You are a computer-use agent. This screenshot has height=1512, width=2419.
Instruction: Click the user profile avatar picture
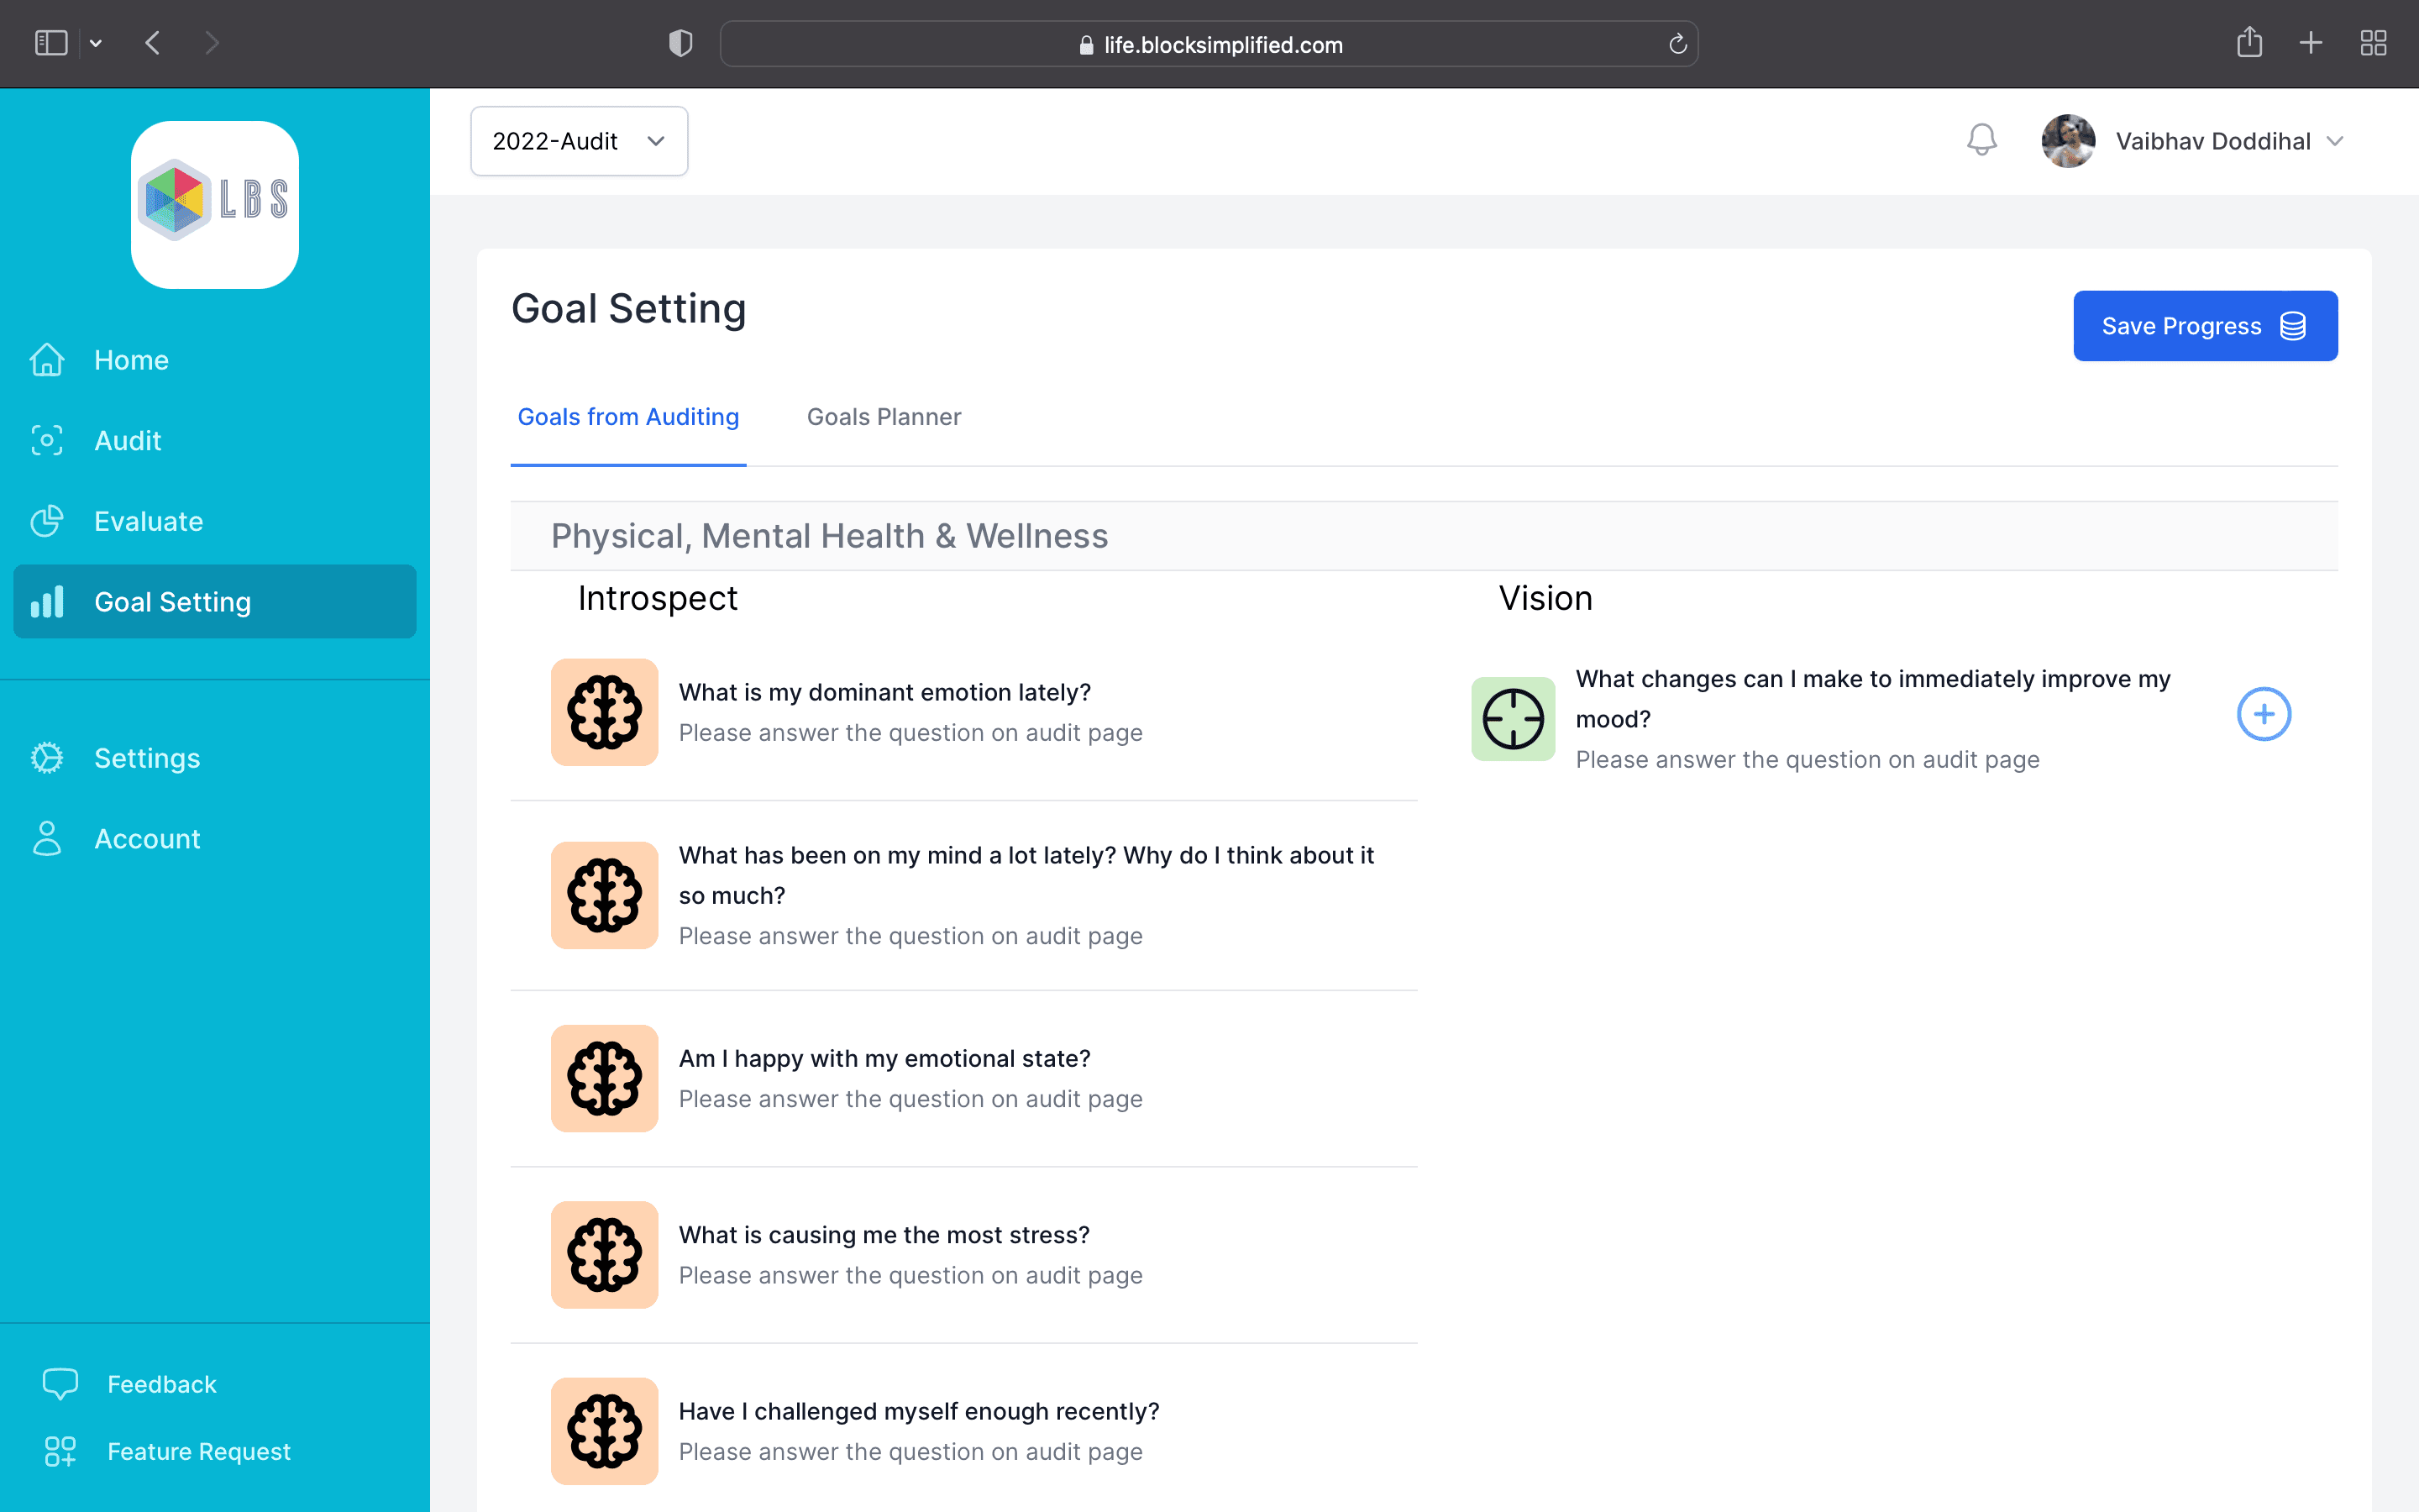(x=2068, y=141)
